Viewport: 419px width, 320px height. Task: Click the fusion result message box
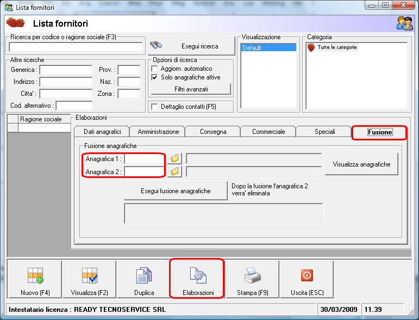223,213
